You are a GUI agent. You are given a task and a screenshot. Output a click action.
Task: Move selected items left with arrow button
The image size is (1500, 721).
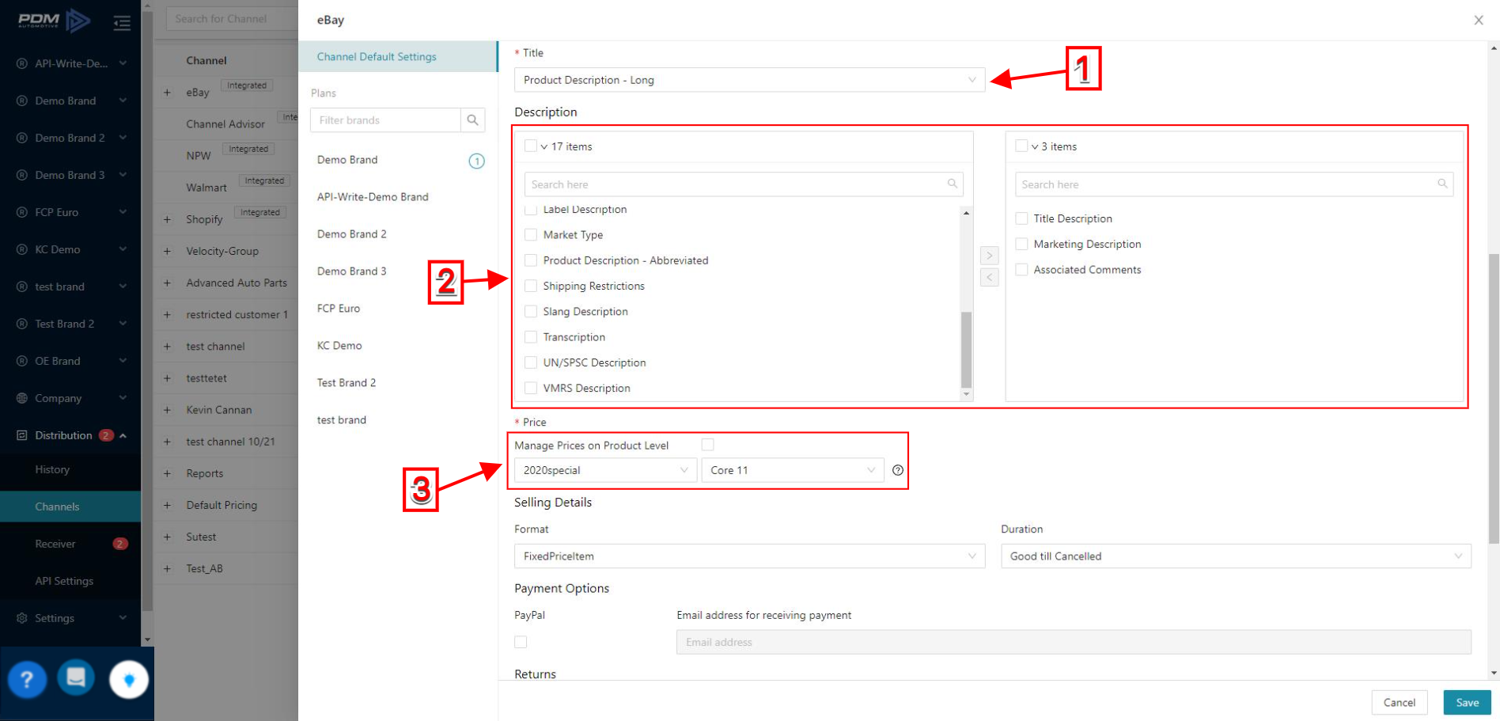[x=989, y=277]
